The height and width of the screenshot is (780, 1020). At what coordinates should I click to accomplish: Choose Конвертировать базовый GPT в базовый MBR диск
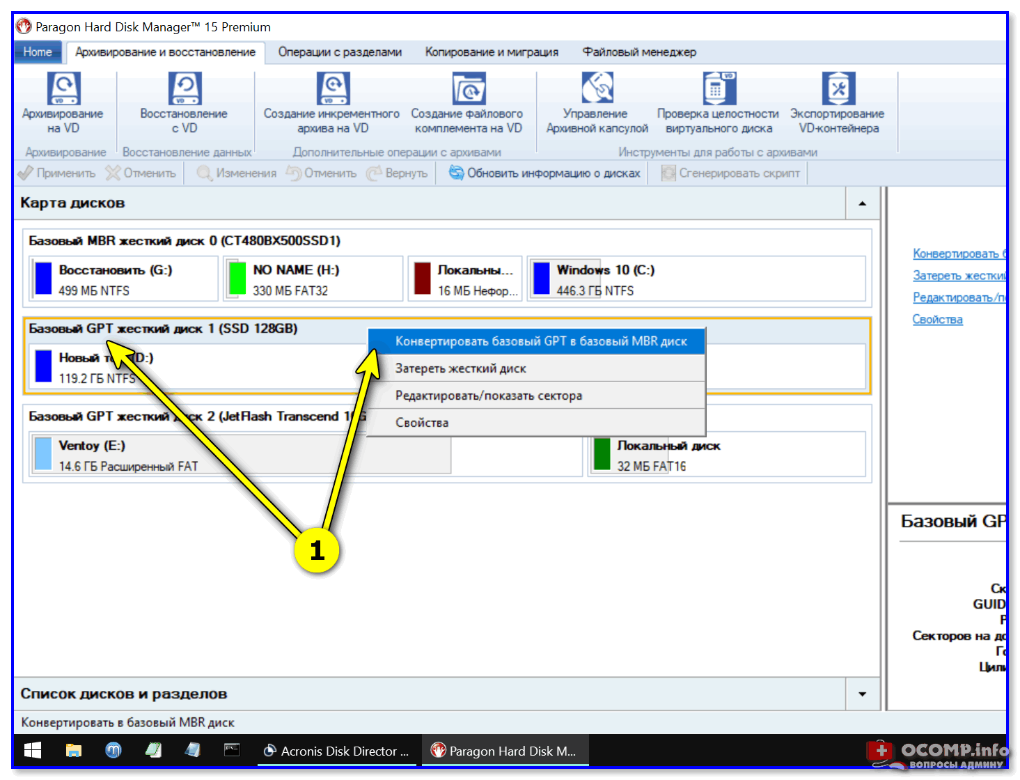tap(537, 341)
